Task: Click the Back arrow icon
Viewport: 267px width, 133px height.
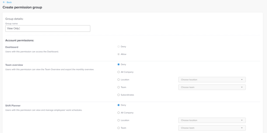Action: 4,2
